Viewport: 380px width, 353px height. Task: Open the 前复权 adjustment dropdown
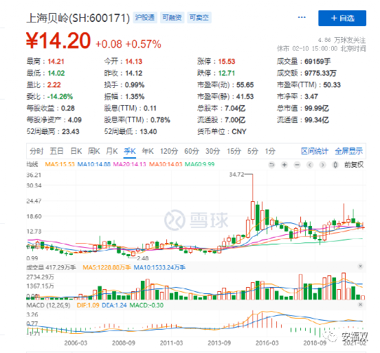354,165
